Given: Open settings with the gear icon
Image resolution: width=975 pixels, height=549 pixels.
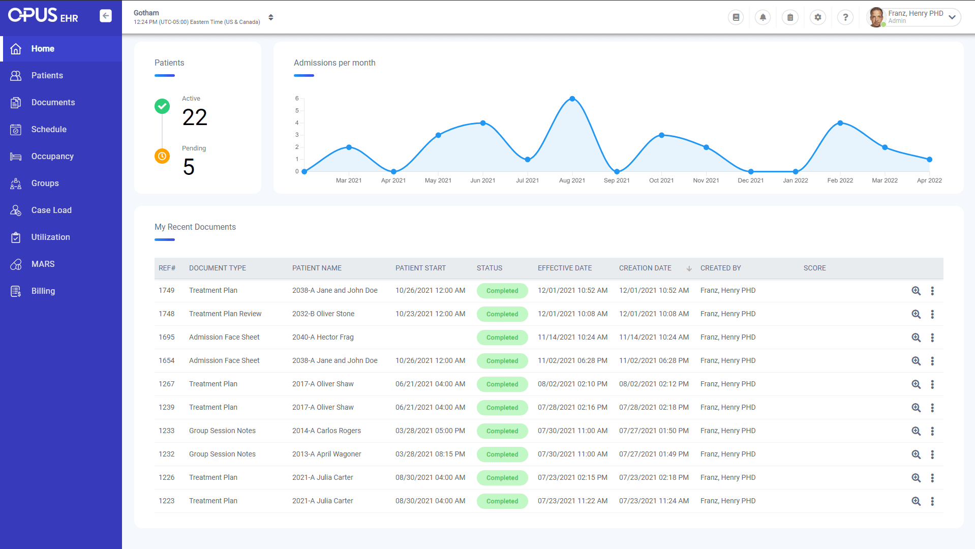Looking at the screenshot, I should 817,17.
